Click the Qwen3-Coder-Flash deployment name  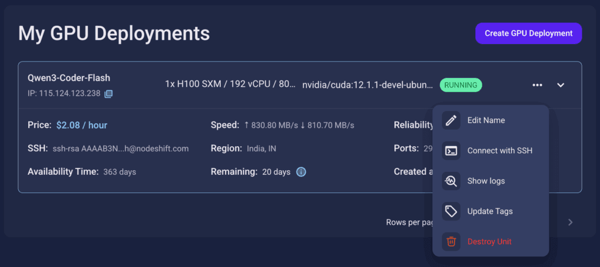(x=69, y=78)
